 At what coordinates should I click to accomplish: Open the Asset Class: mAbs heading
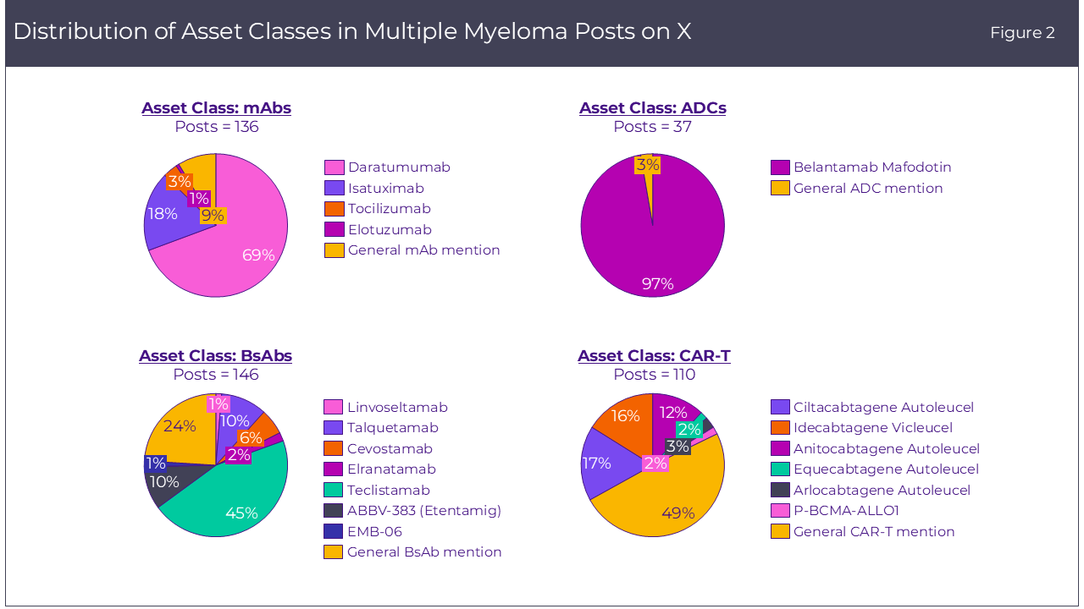click(x=216, y=108)
